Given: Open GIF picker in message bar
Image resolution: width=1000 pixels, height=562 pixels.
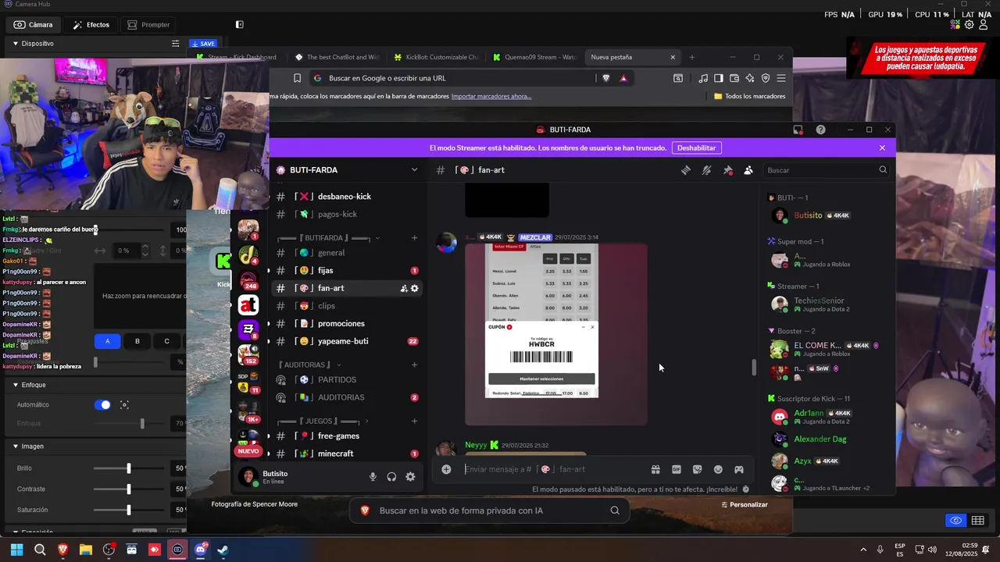Looking at the screenshot, I should coord(677,469).
